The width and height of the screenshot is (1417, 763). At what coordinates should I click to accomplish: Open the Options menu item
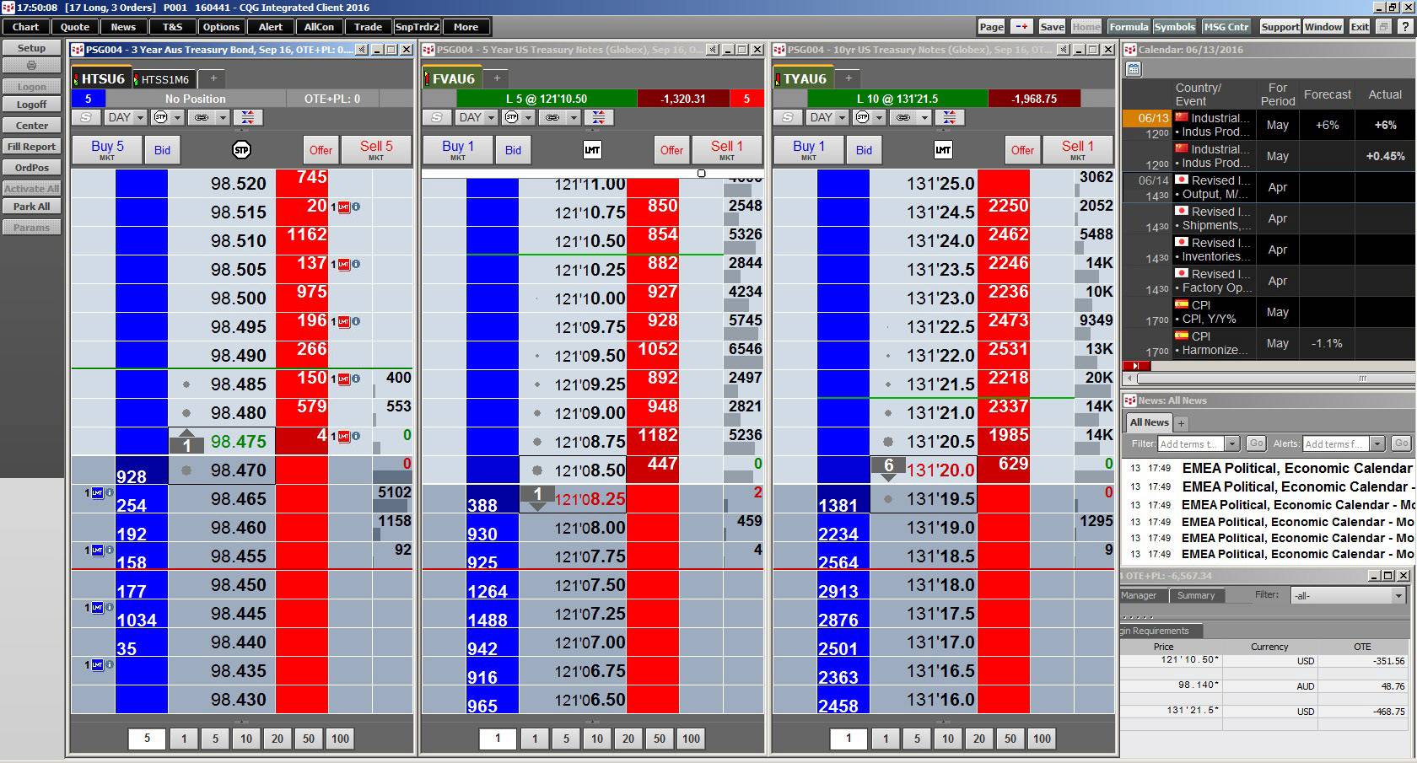pyautogui.click(x=221, y=27)
